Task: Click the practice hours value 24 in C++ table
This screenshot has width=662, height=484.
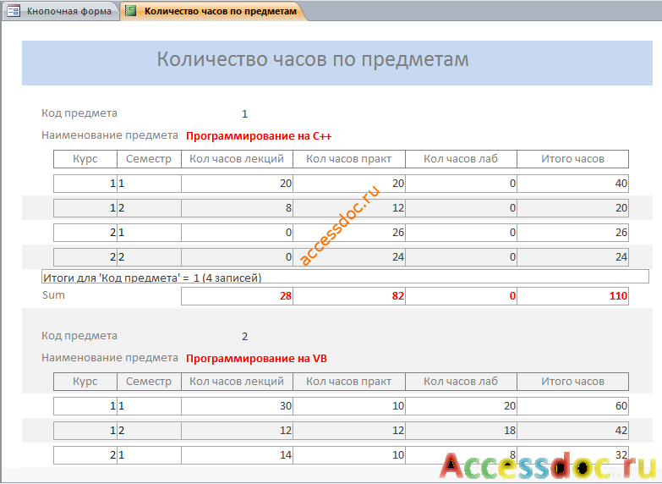Action: pos(348,257)
